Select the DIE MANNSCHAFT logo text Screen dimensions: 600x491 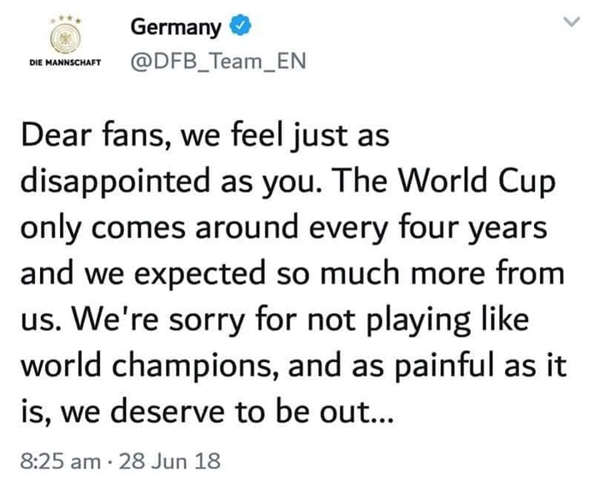65,63
